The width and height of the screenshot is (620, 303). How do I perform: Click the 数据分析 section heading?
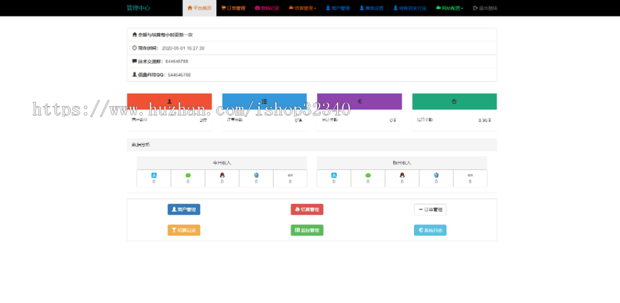coord(141,145)
